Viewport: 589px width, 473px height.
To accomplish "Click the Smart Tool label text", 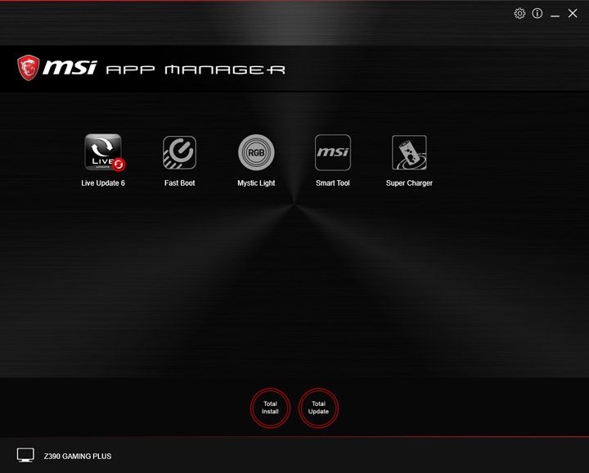I will coord(333,183).
